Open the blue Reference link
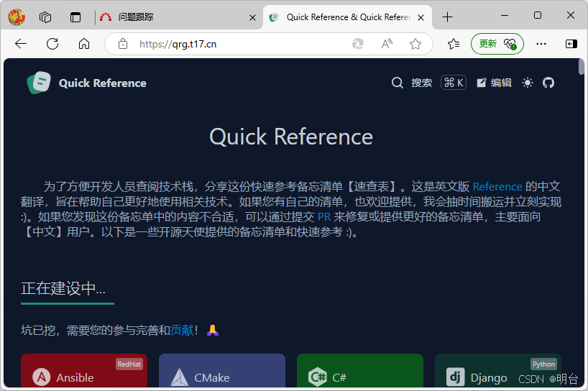 point(497,187)
